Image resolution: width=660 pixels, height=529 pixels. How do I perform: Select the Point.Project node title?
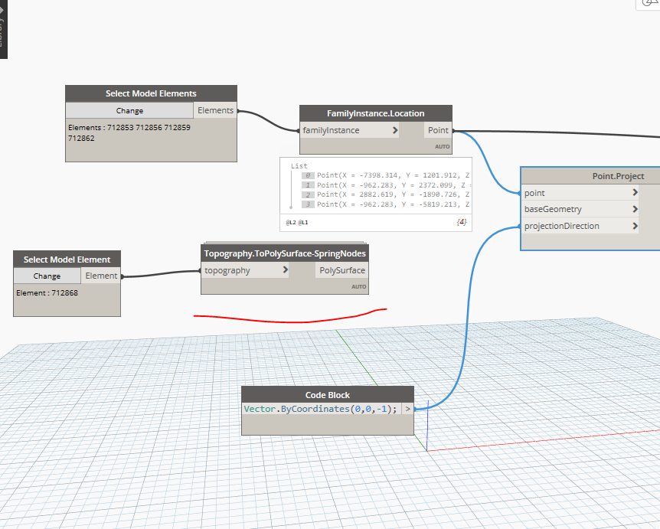coord(618,176)
